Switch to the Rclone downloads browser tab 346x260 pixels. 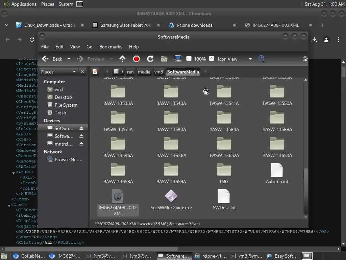tap(194, 25)
